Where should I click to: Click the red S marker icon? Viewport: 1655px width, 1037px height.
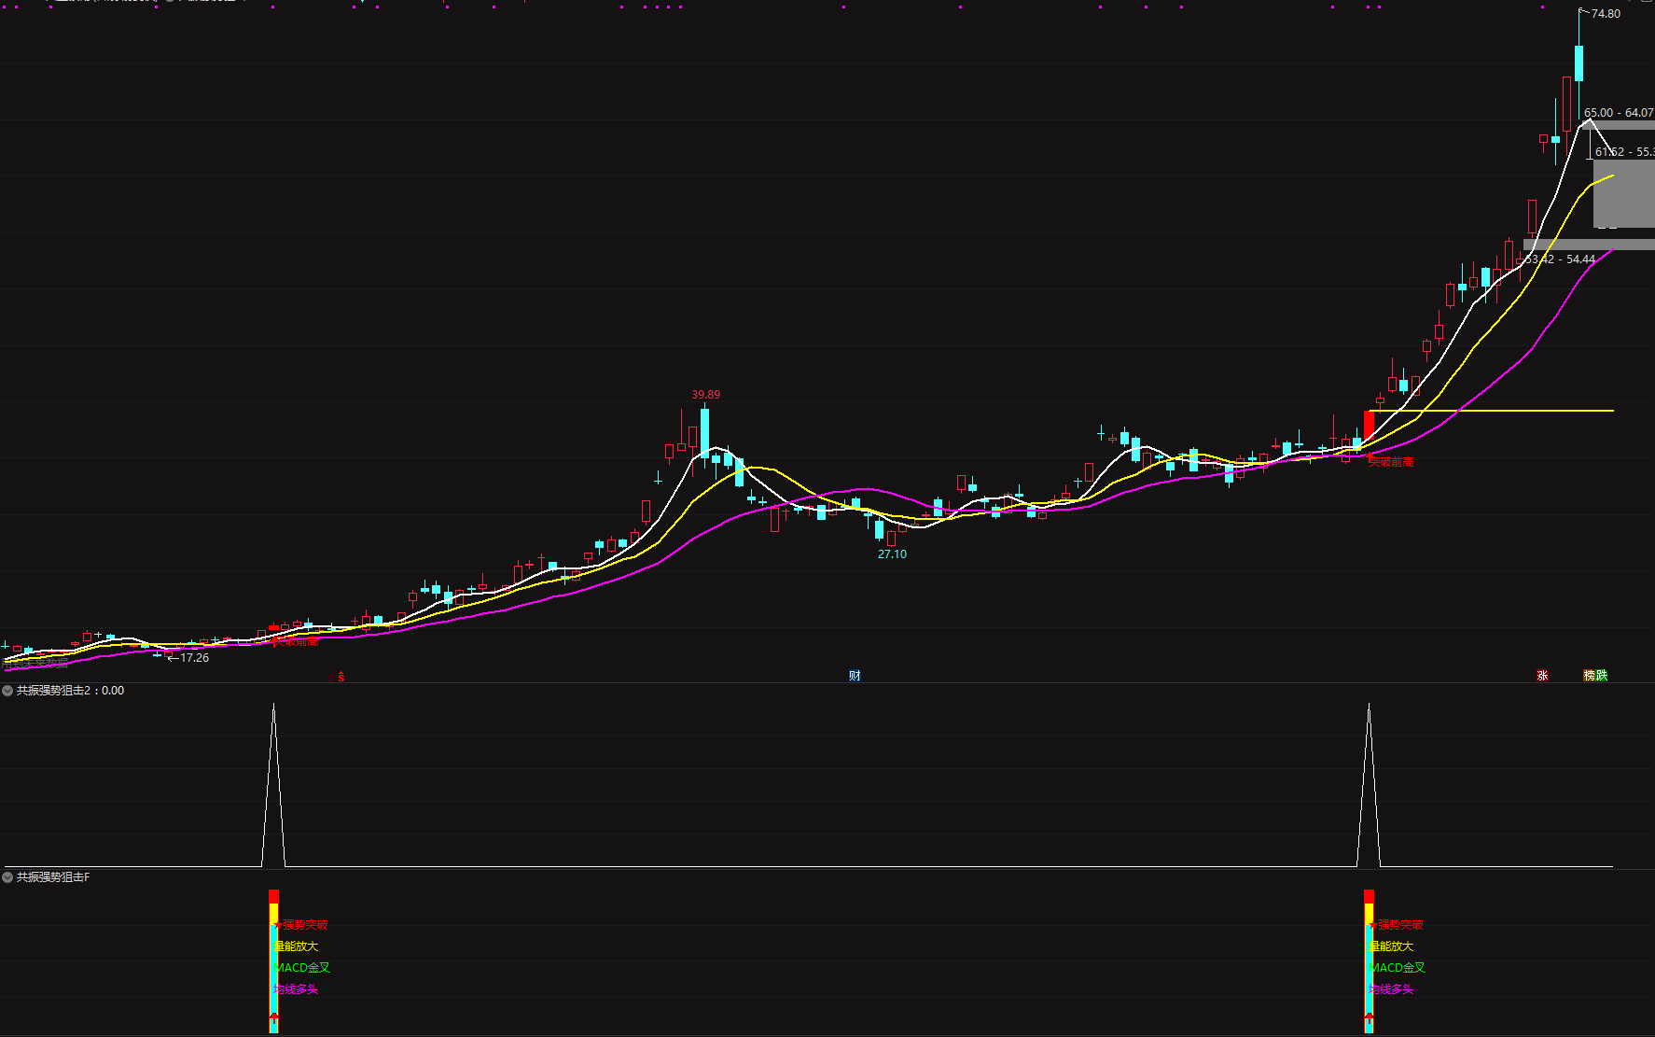[x=341, y=677]
